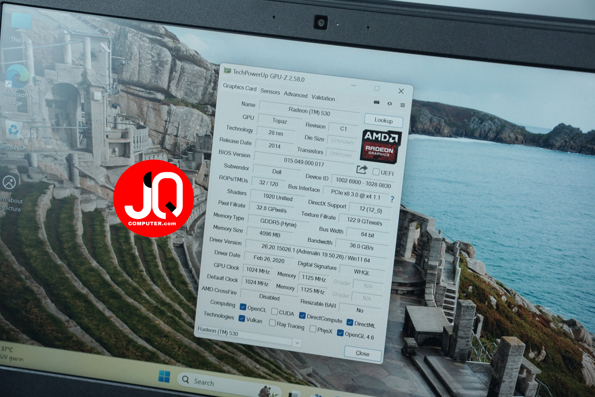Click the AMD Radeon Graphics logo

click(381, 146)
